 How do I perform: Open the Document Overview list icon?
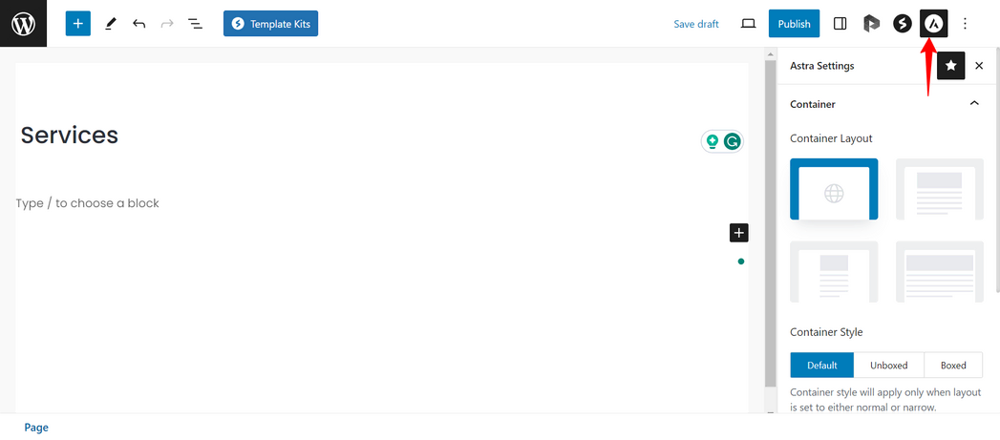coord(195,24)
